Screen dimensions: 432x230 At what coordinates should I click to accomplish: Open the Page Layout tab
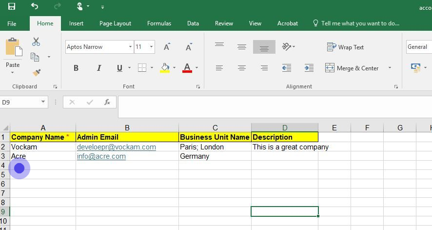tap(115, 23)
